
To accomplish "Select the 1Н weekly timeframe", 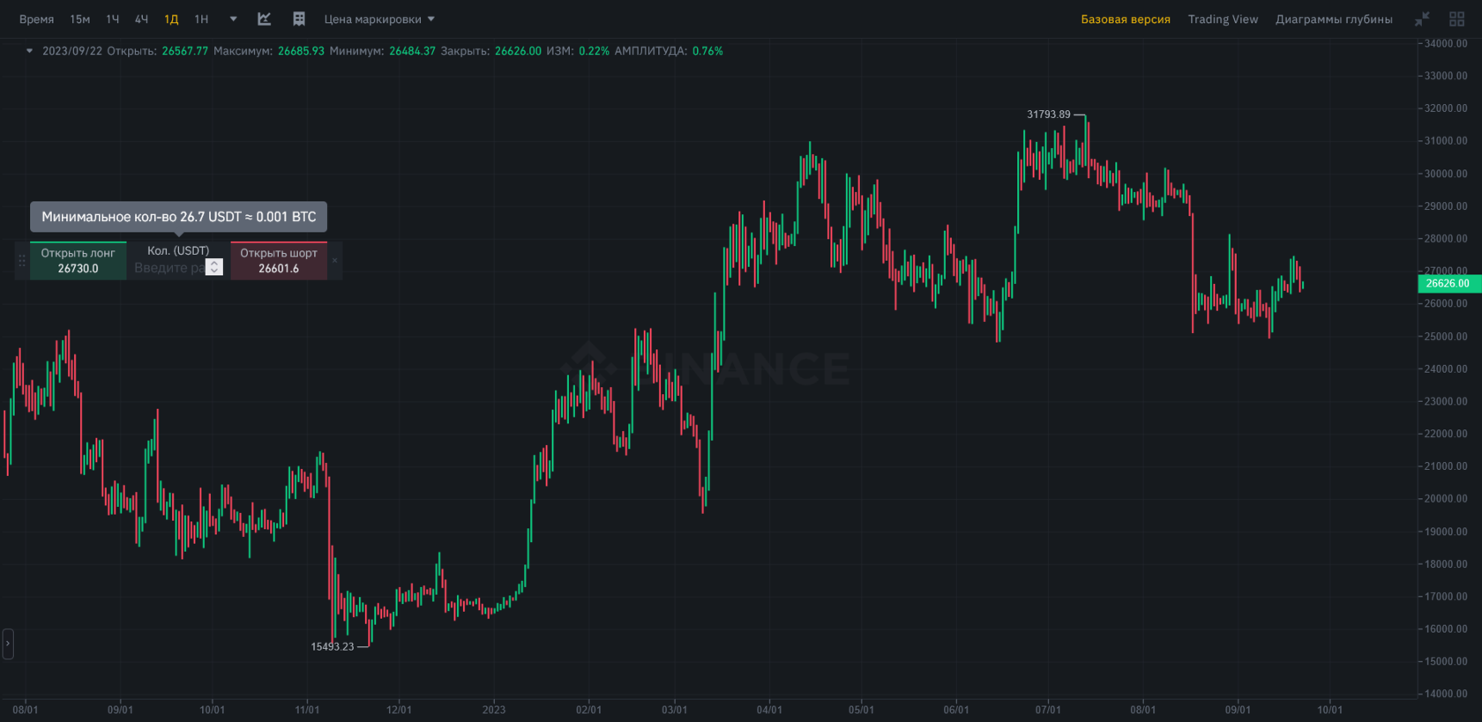I will [202, 19].
